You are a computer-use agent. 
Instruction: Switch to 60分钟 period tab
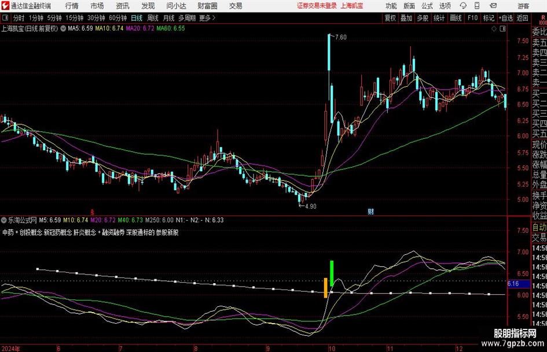click(118, 18)
